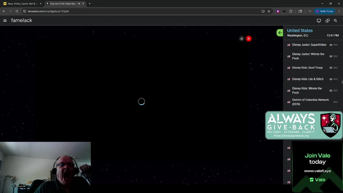Mute the tab via speaker icon
This screenshot has height=193, width=343.
(x=79, y=4)
